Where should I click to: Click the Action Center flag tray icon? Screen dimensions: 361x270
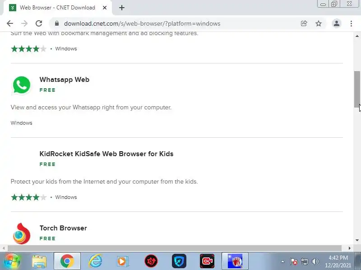tap(294, 261)
